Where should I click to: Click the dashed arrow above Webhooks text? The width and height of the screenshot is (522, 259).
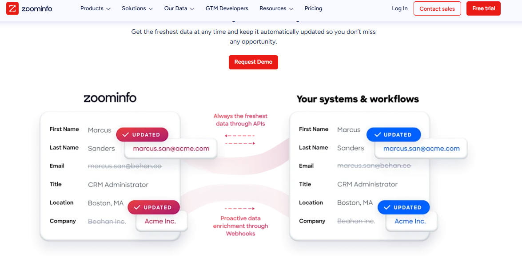[x=240, y=209]
